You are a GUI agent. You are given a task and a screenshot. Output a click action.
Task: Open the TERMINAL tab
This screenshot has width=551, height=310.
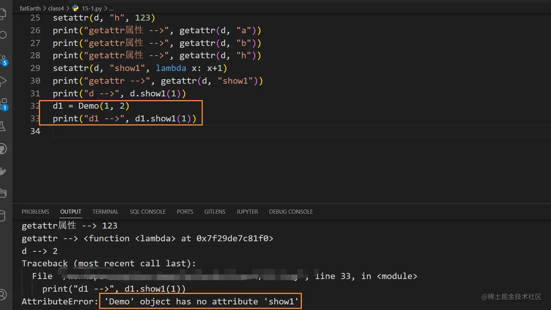click(105, 211)
